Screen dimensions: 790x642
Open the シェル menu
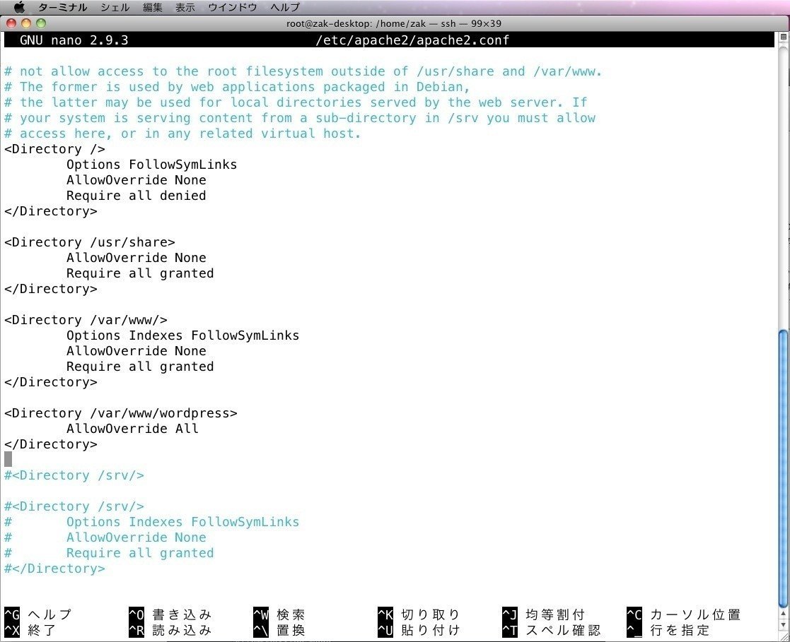click(x=115, y=8)
